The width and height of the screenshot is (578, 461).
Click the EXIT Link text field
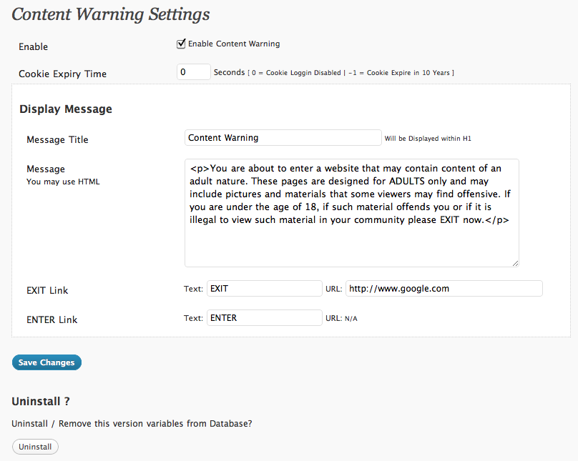coord(264,289)
